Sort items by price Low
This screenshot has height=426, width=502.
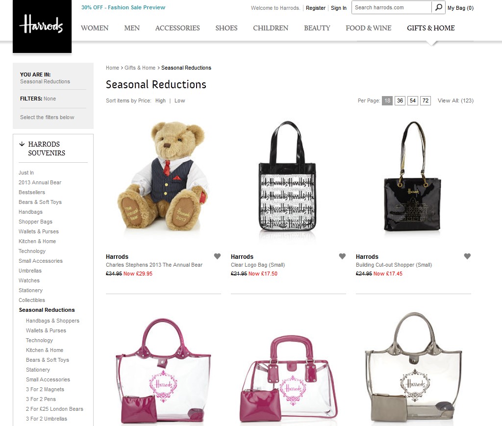pos(179,100)
